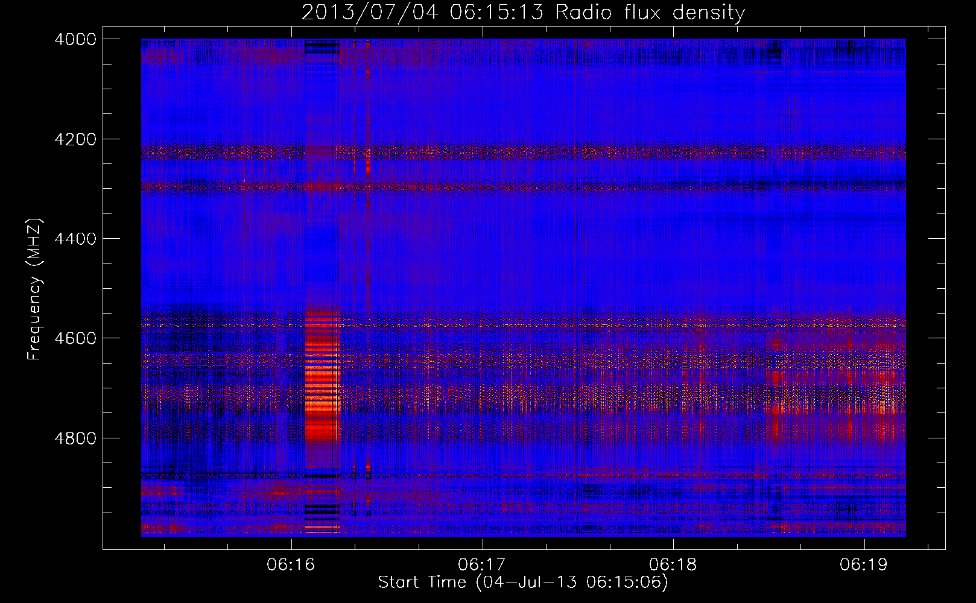Click the "Start Time (04-Jul-13 06:15:06)" label
This screenshot has height=603, width=976.
pyautogui.click(x=523, y=582)
